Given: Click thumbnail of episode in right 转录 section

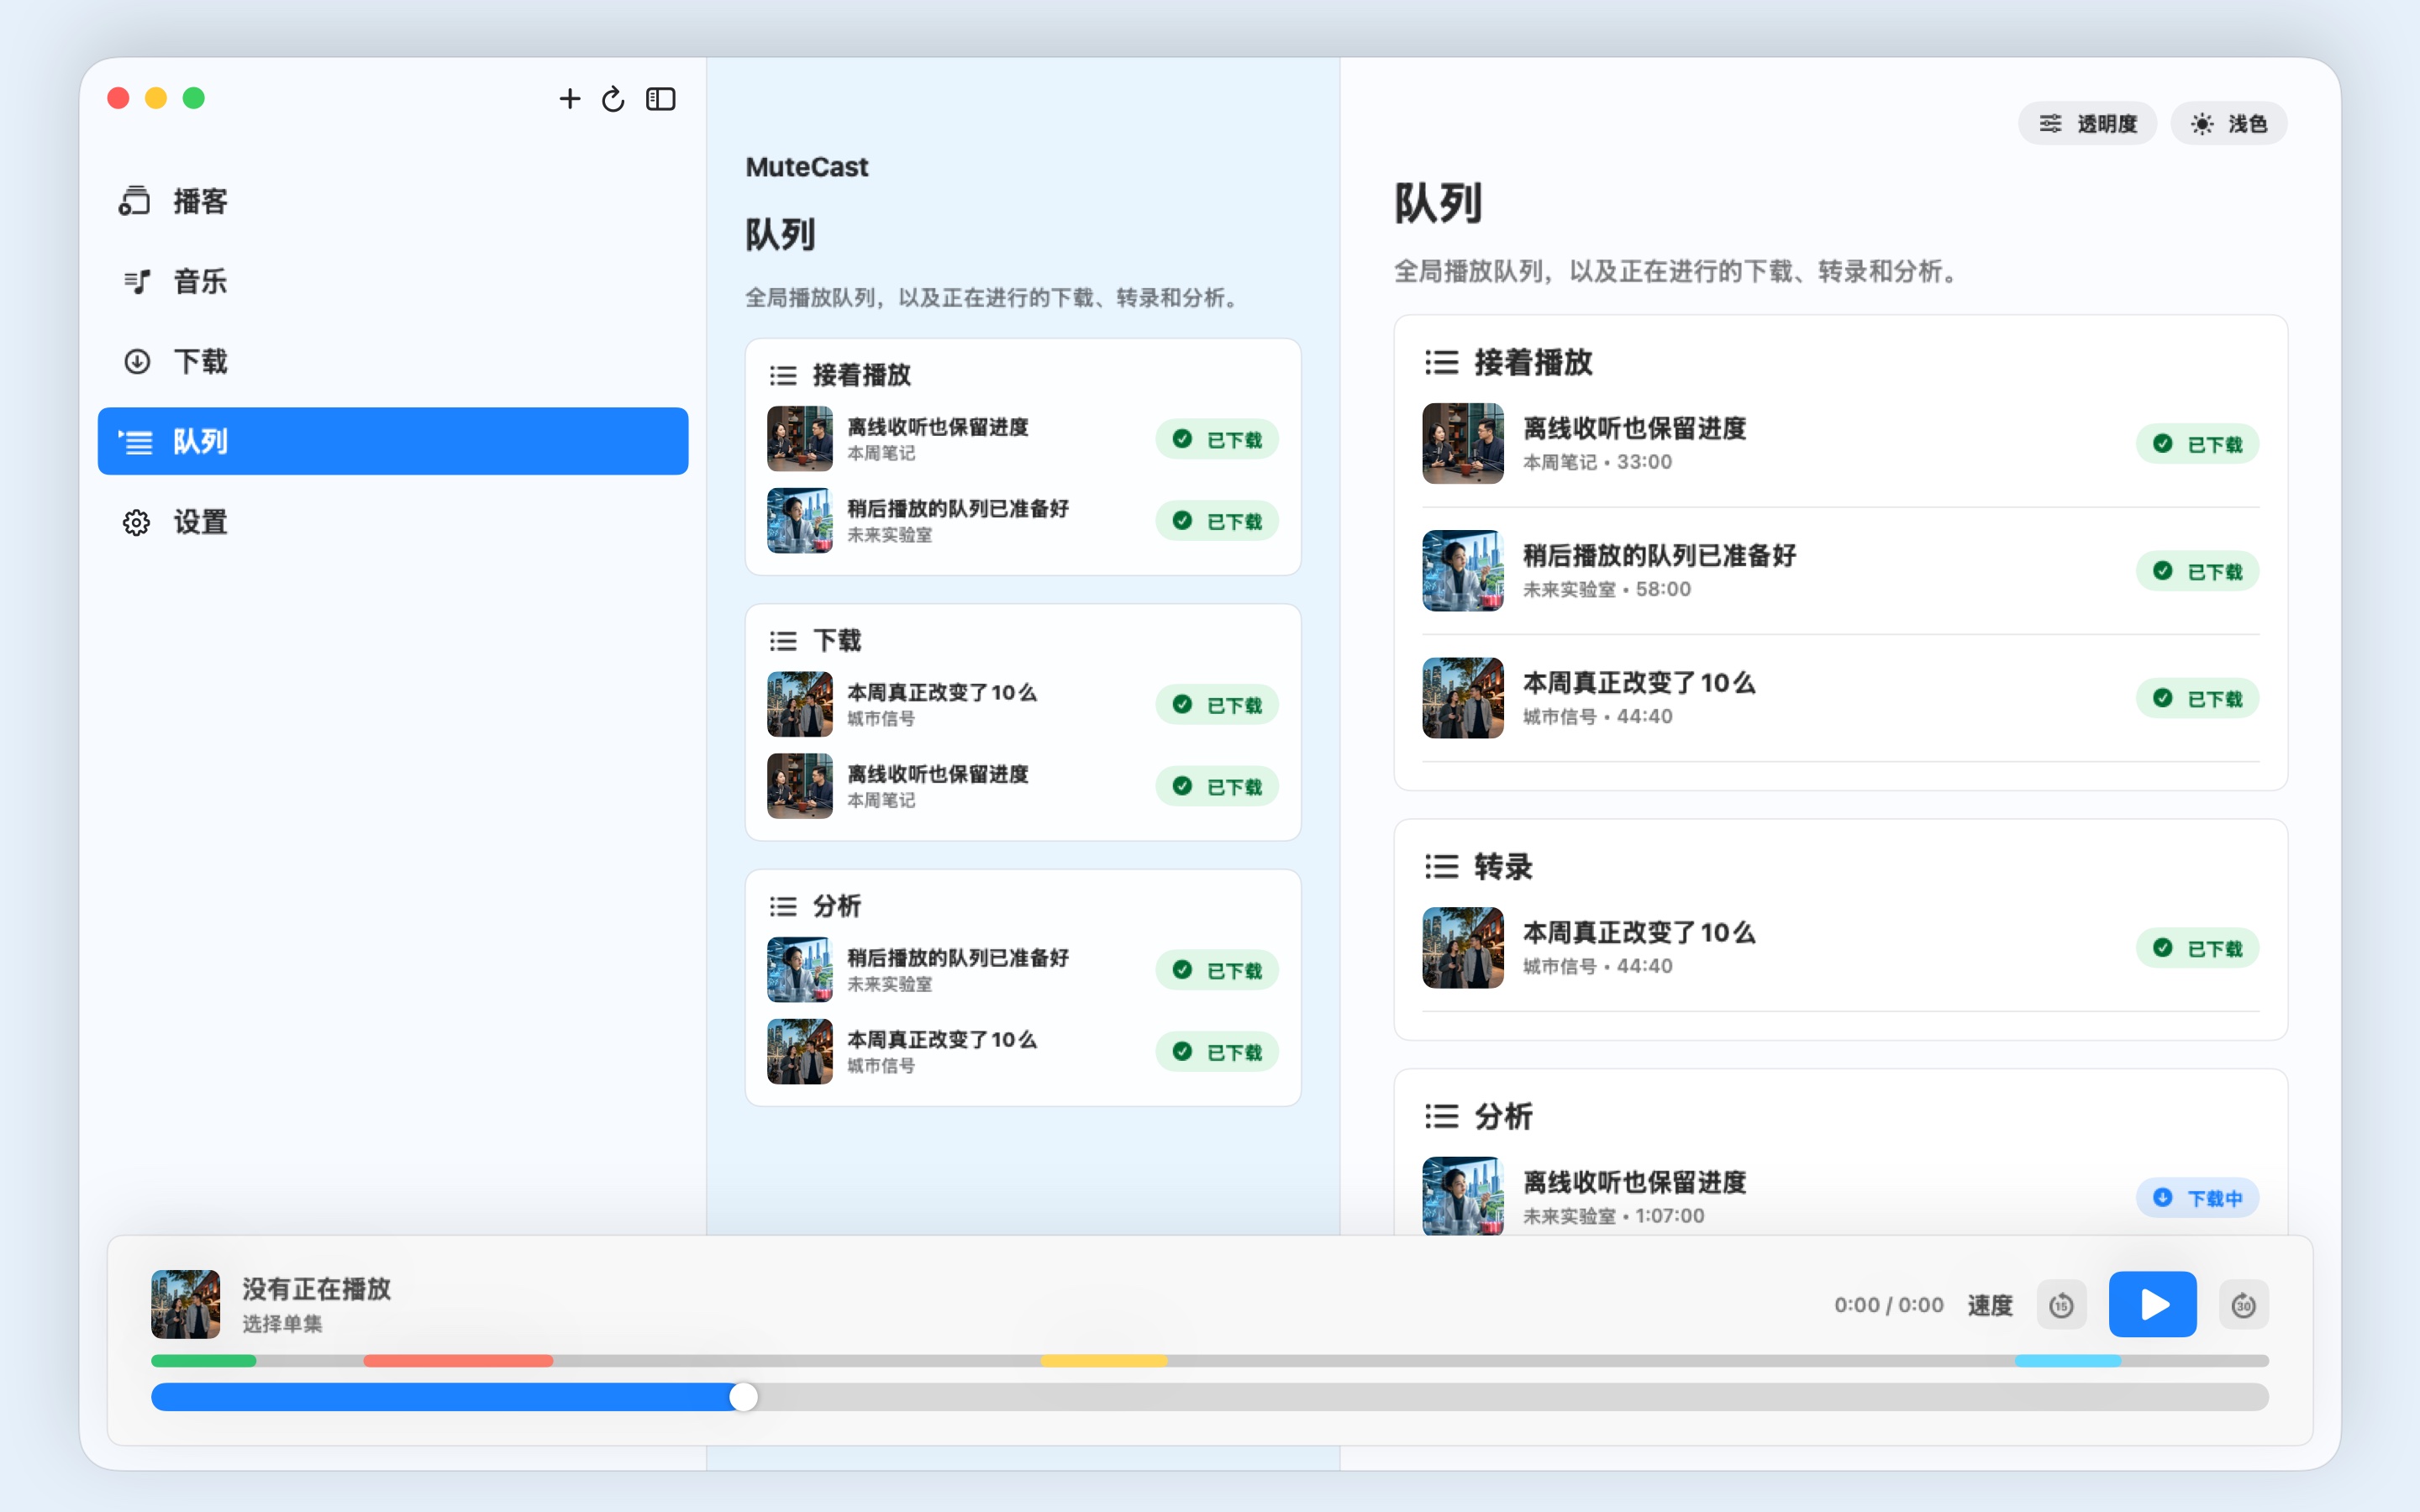Looking at the screenshot, I should 1463,947.
